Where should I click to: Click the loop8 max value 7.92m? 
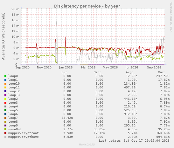click(x=165, y=122)
